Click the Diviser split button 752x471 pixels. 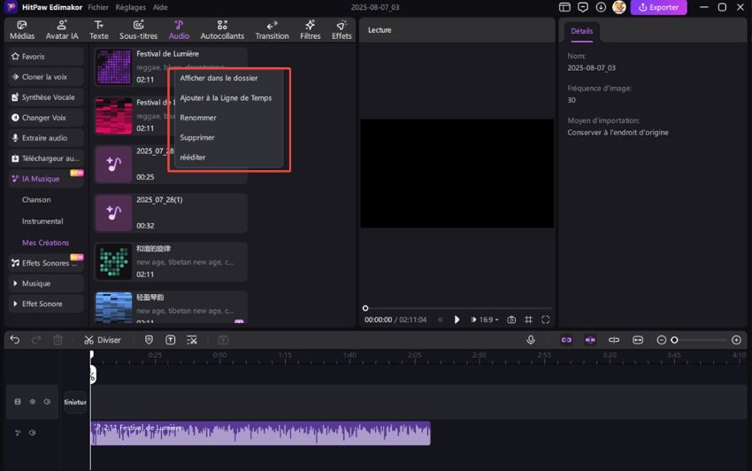click(x=102, y=340)
